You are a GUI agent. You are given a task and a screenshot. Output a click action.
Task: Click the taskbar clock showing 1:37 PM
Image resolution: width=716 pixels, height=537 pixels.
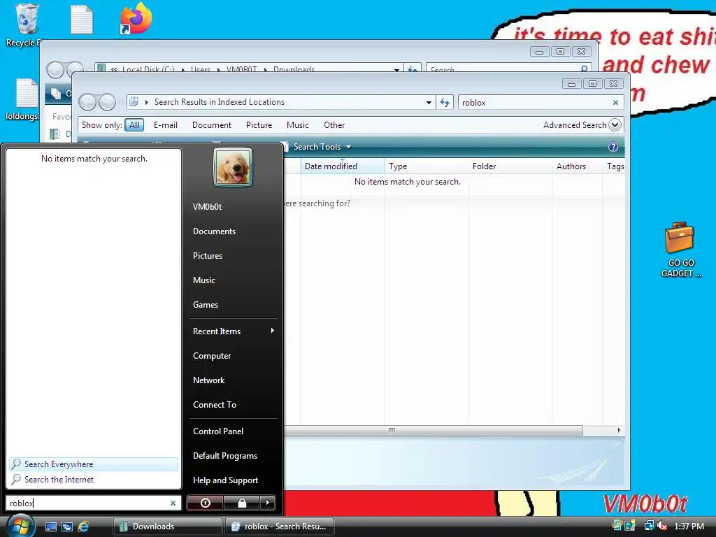tap(689, 527)
